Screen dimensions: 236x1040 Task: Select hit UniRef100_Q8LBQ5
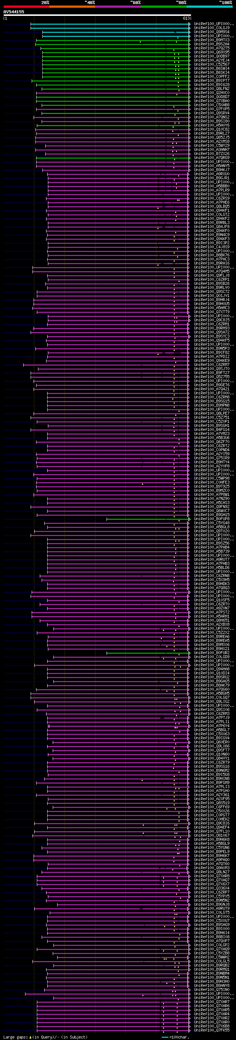212,206
